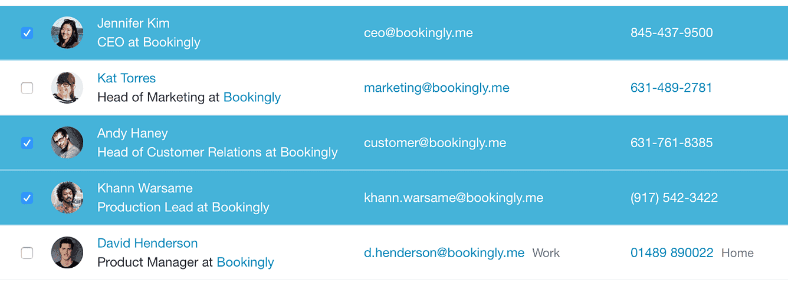Uncheck the Andy Haney checkbox

(27, 143)
